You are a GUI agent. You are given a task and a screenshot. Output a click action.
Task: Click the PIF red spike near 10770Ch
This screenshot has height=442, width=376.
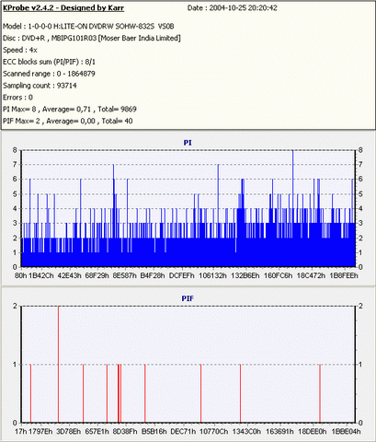[x=200, y=393]
